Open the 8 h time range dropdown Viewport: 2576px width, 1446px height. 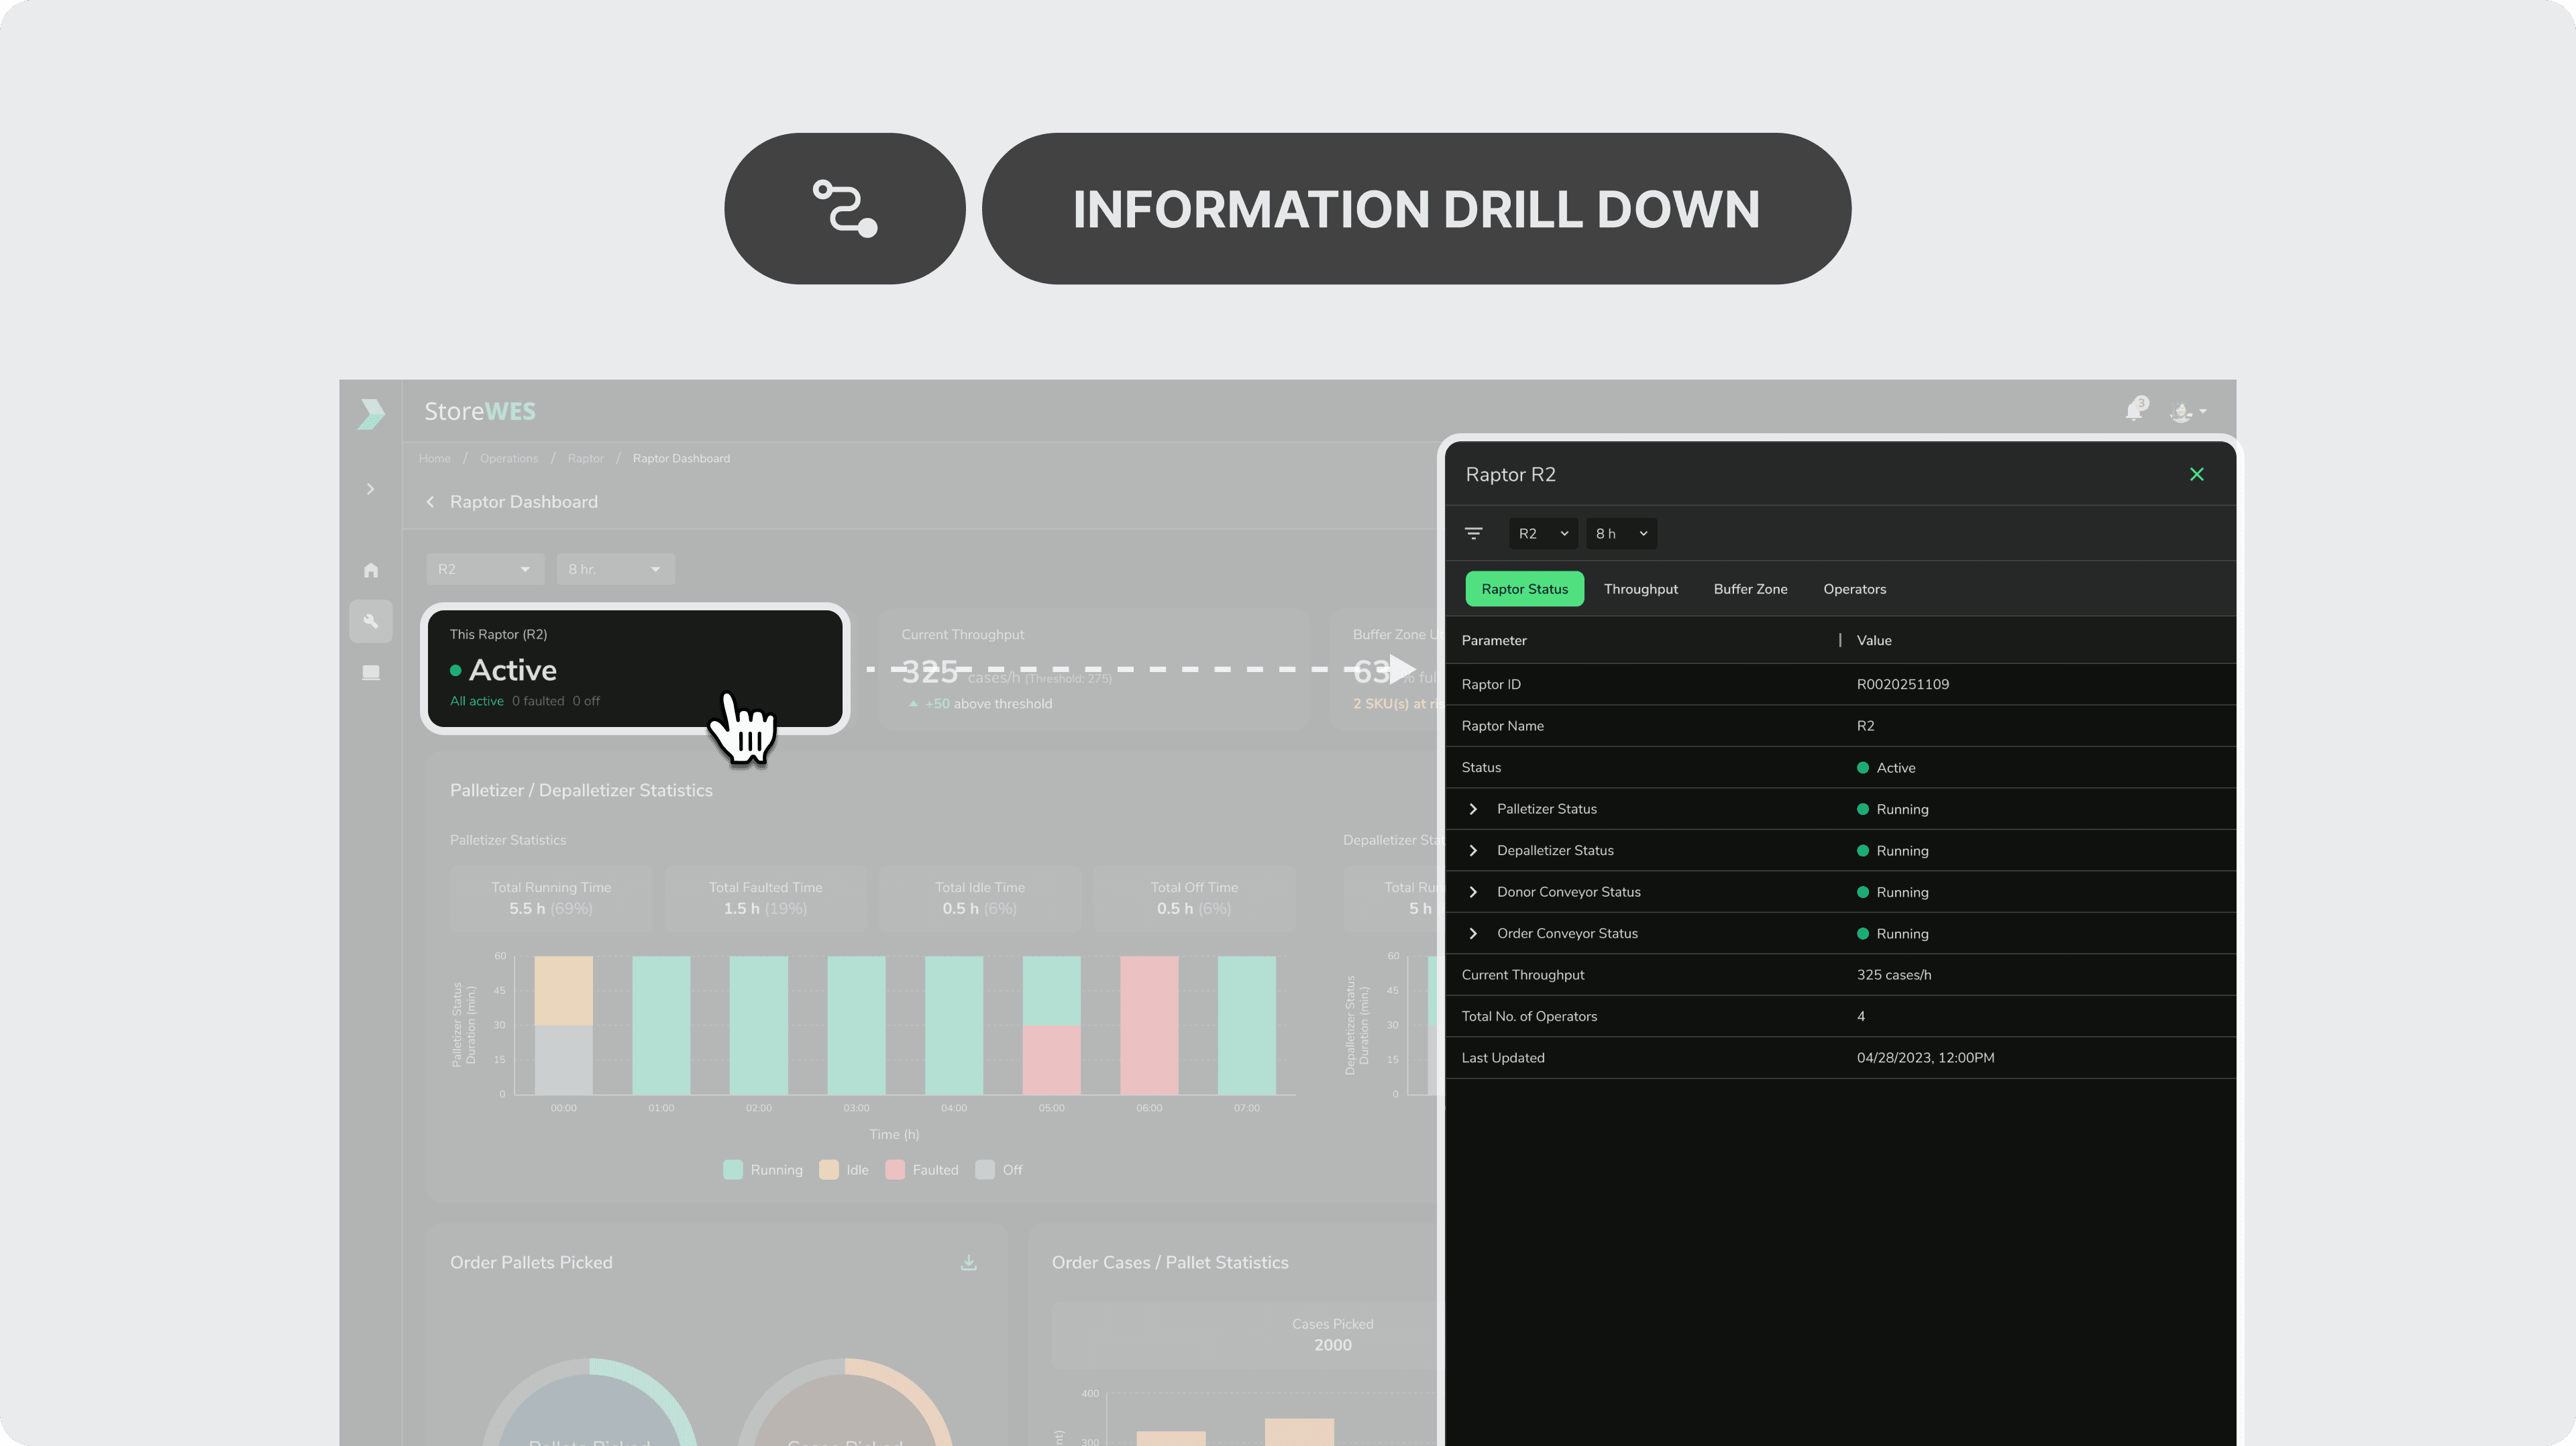[1620, 533]
